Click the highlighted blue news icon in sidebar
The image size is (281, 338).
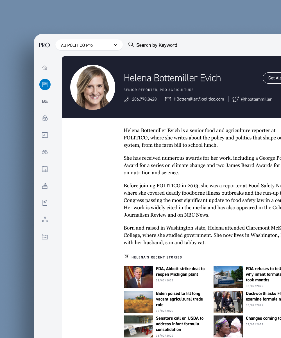[x=45, y=84]
